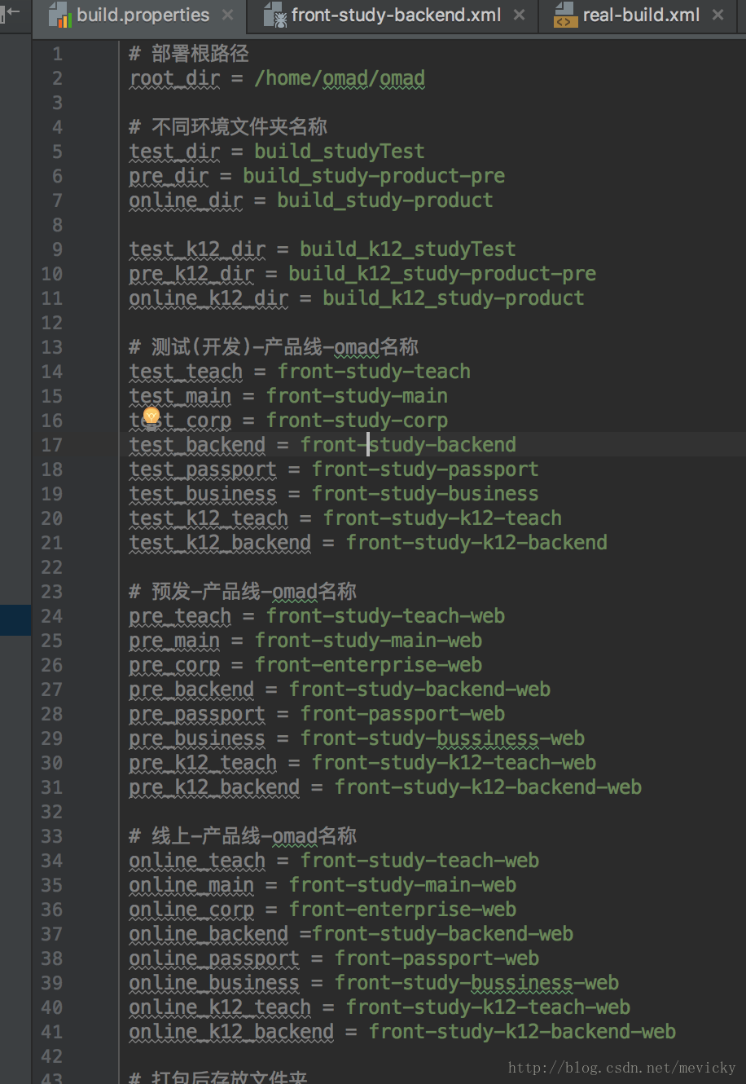Click the front-study-business value
The width and height of the screenshot is (746, 1084).
(x=425, y=494)
